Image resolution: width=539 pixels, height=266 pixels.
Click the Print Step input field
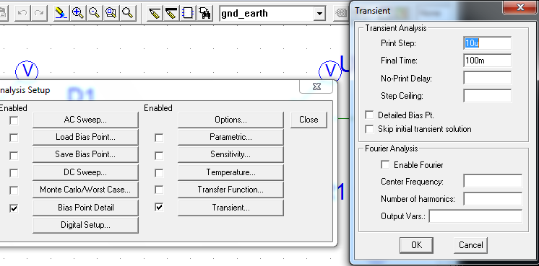pos(488,43)
